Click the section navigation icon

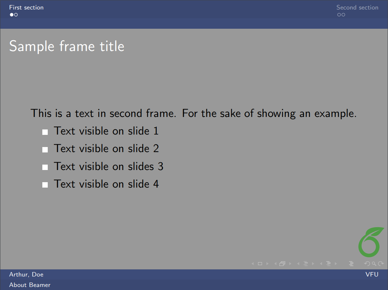[x=328, y=264]
